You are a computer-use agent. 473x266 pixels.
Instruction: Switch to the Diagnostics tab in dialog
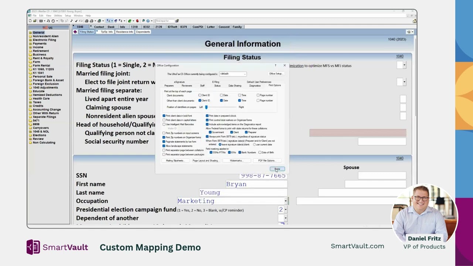[x=255, y=86]
